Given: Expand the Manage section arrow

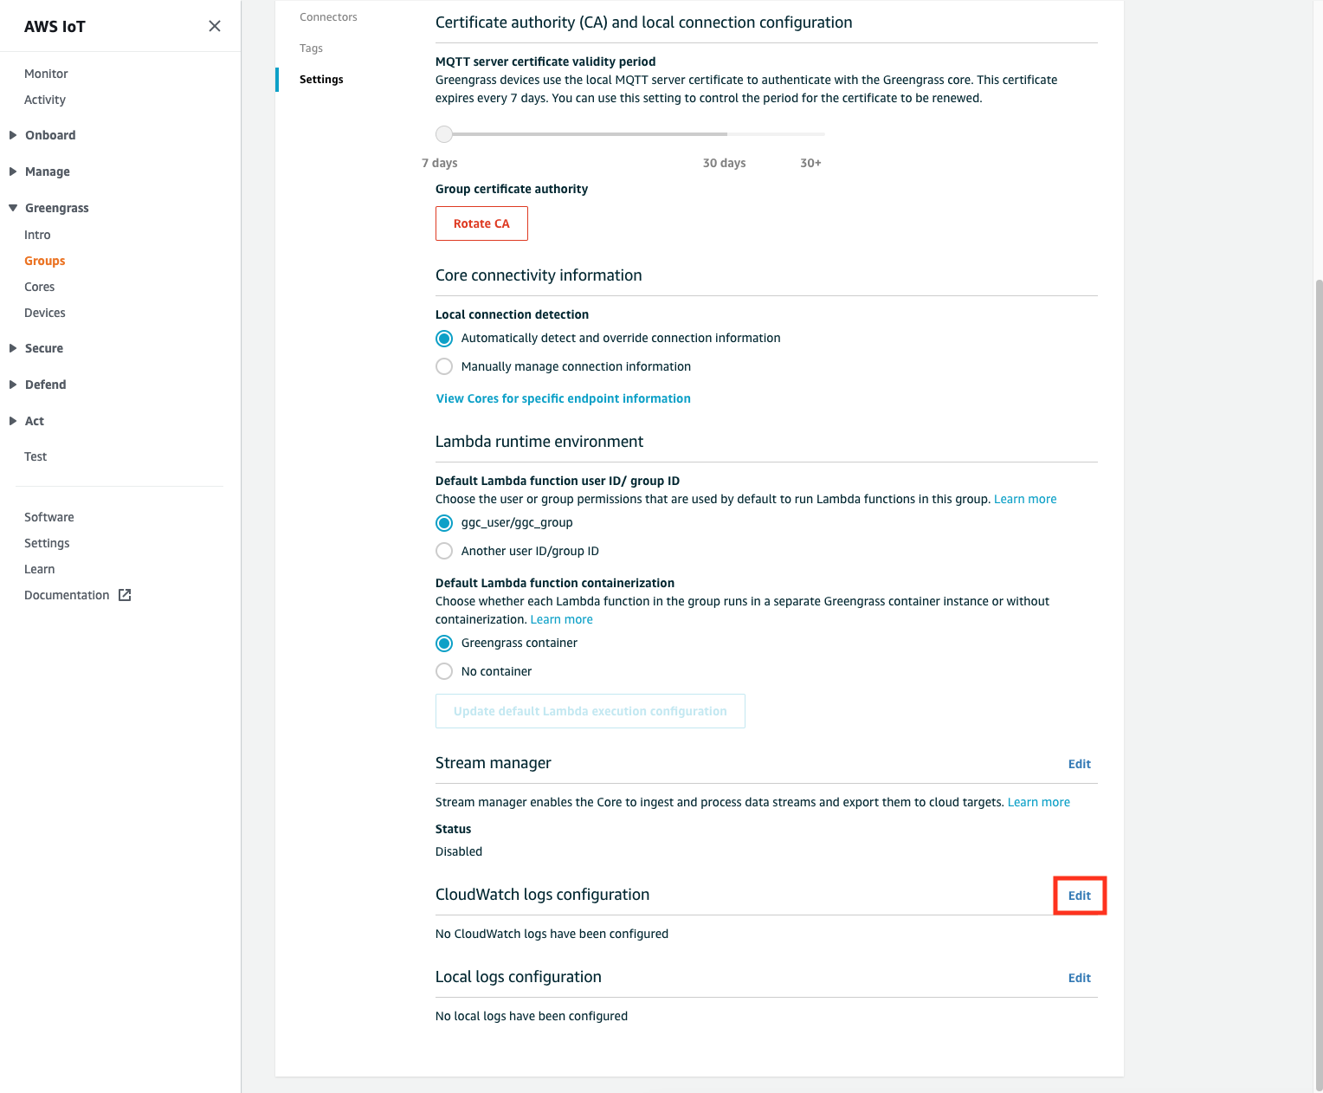Looking at the screenshot, I should 13,171.
